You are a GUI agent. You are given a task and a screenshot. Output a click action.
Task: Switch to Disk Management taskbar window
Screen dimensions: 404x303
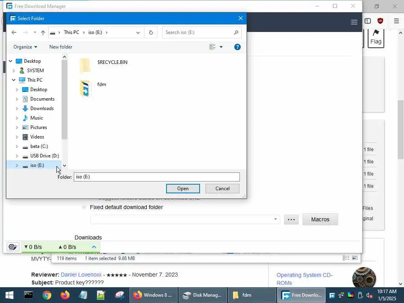click(x=202, y=295)
